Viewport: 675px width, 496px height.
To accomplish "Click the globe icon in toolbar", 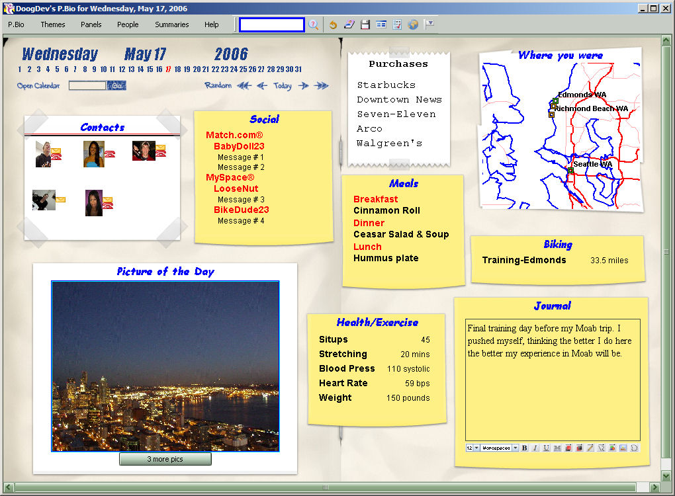I will point(413,24).
